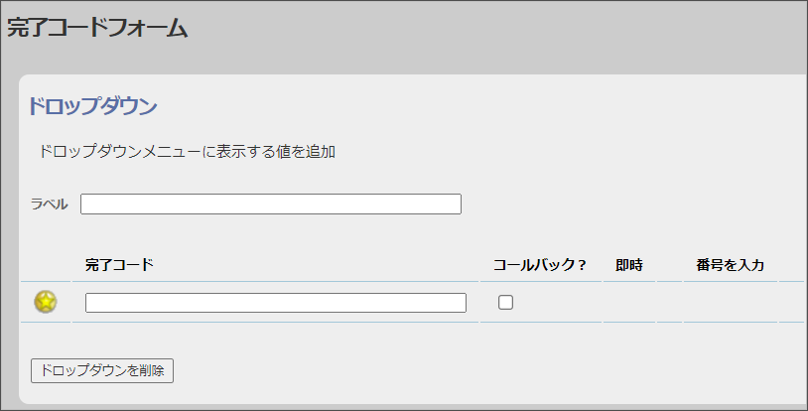Click the ドロップダウンメニューに表示する値を追加 description text
Screen dimensions: 808x411
click(x=187, y=152)
